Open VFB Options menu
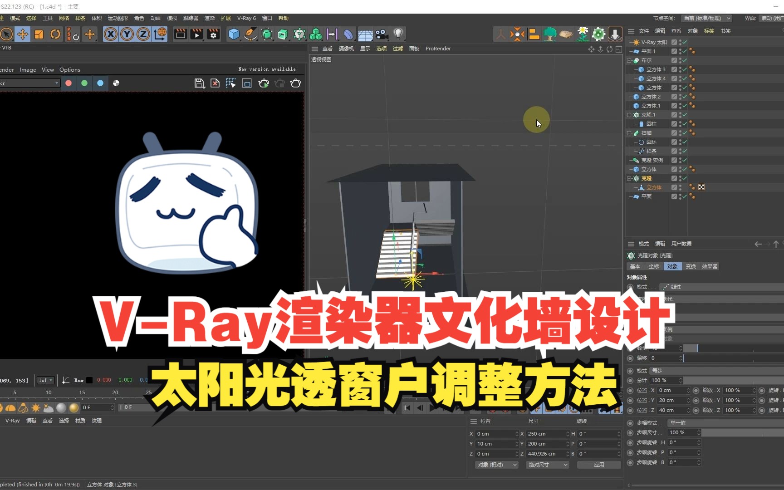The width and height of the screenshot is (784, 490). tap(70, 69)
